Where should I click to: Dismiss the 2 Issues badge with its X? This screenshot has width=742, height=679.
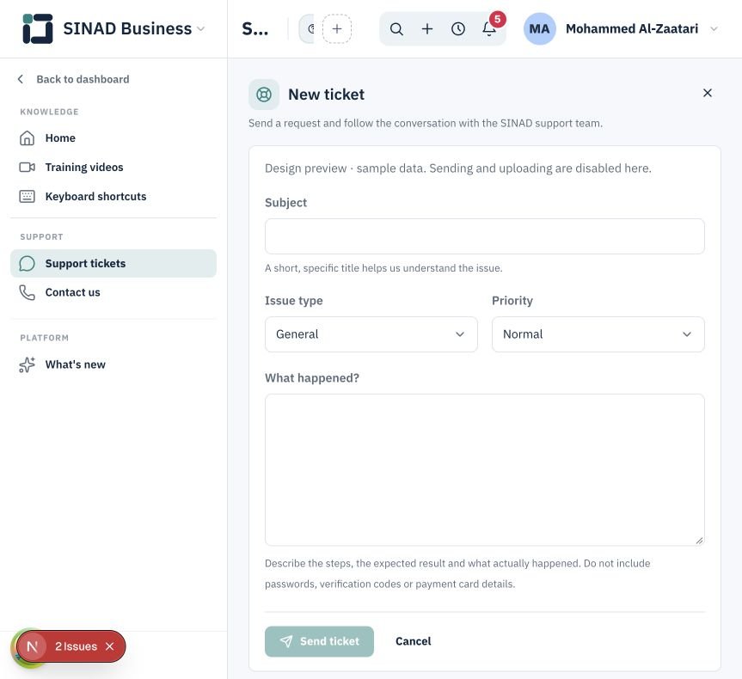pyautogui.click(x=110, y=646)
